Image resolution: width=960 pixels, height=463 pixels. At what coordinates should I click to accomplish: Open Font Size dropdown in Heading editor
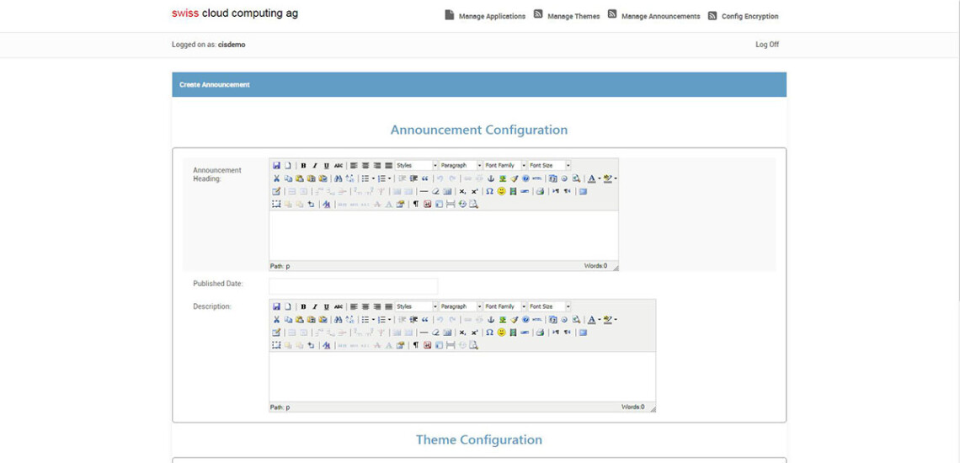pyautogui.click(x=550, y=165)
